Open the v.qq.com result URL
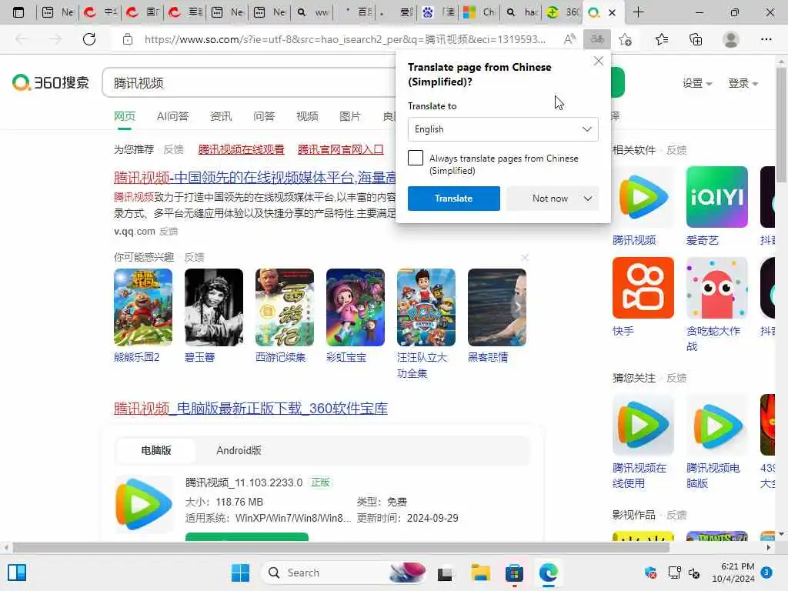Screen dimensions: 788x591 (x=134, y=231)
